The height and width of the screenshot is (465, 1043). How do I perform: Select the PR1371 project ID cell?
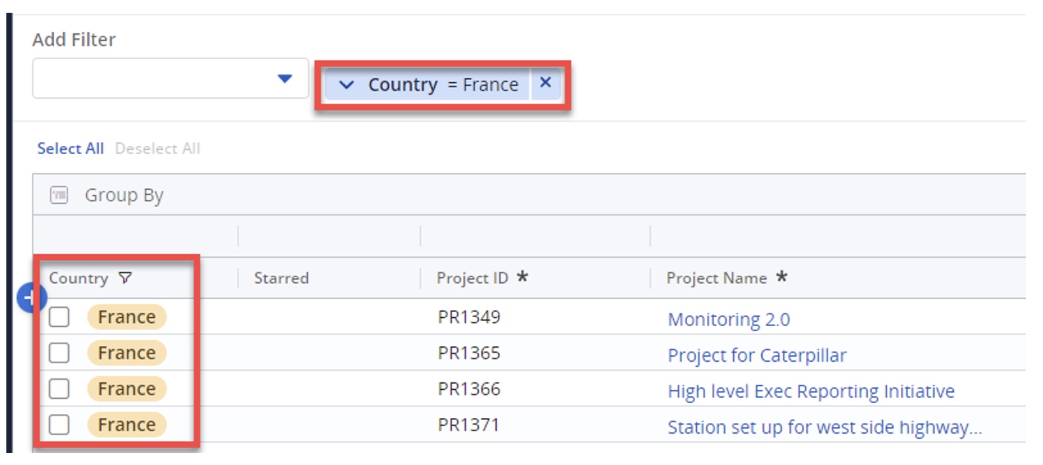469,425
